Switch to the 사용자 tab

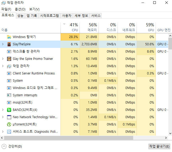pos(67,16)
